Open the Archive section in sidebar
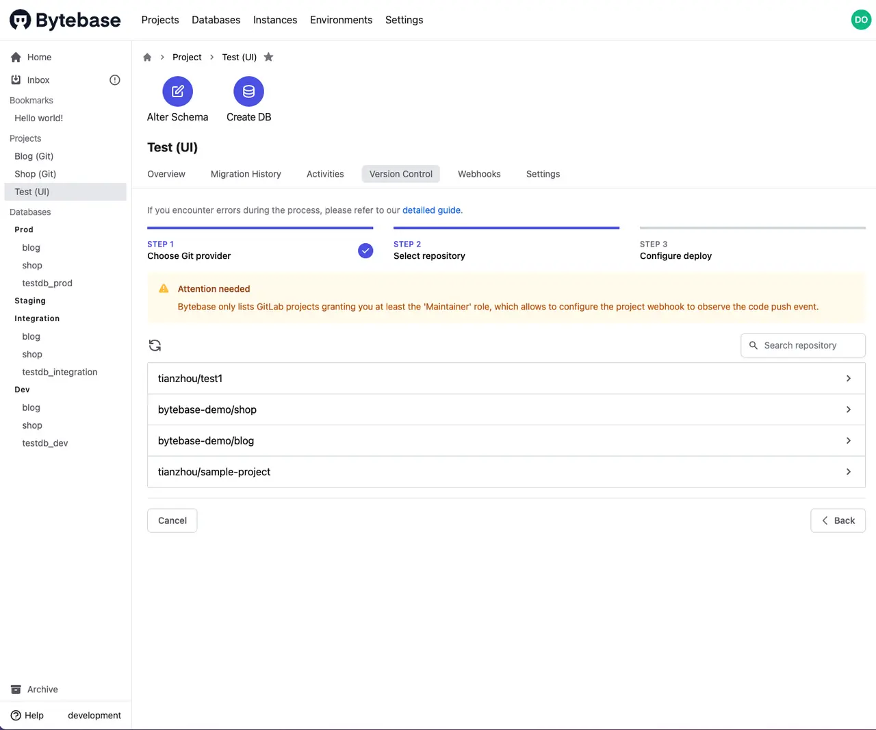Screen dimensions: 876x730 42,690
